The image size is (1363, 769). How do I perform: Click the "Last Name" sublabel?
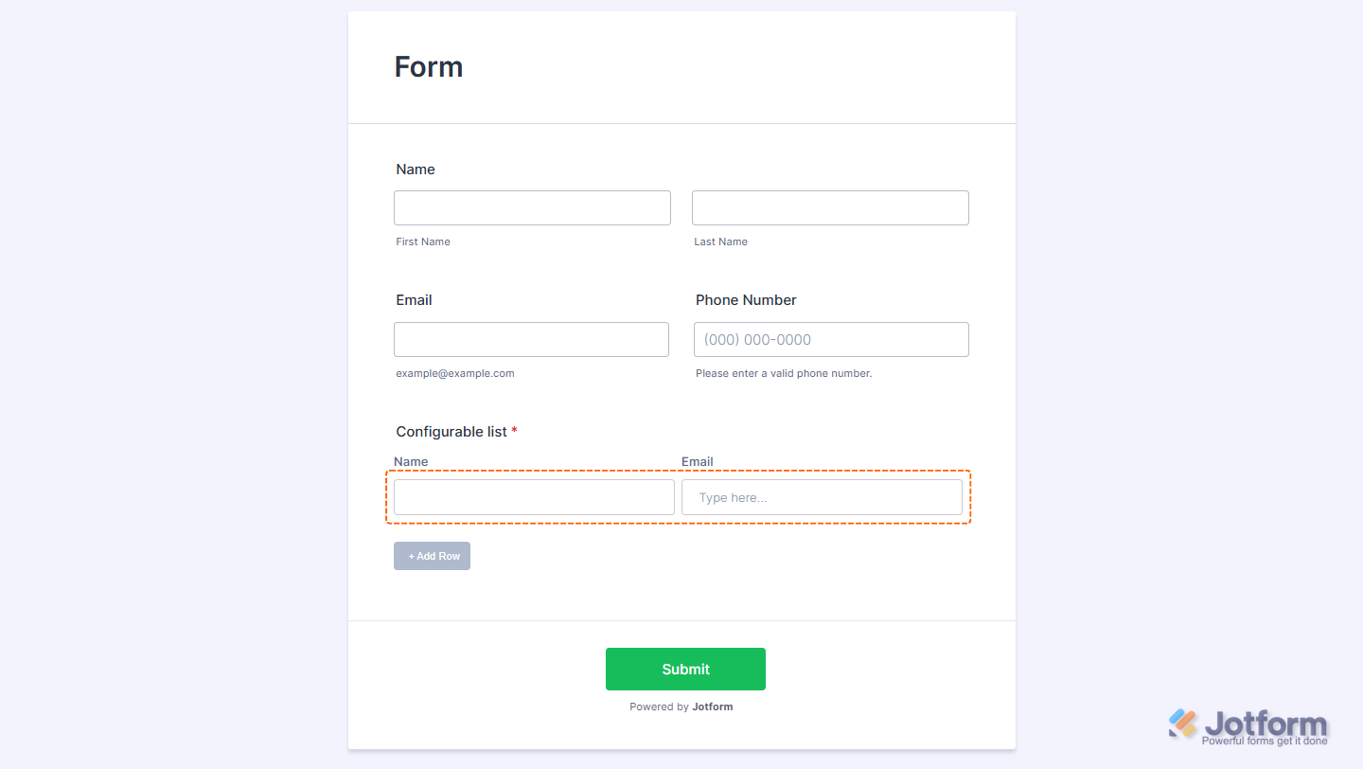tap(720, 241)
